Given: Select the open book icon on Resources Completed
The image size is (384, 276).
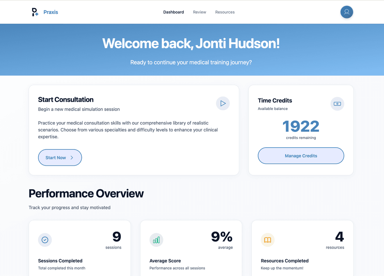Looking at the screenshot, I should coord(267,240).
